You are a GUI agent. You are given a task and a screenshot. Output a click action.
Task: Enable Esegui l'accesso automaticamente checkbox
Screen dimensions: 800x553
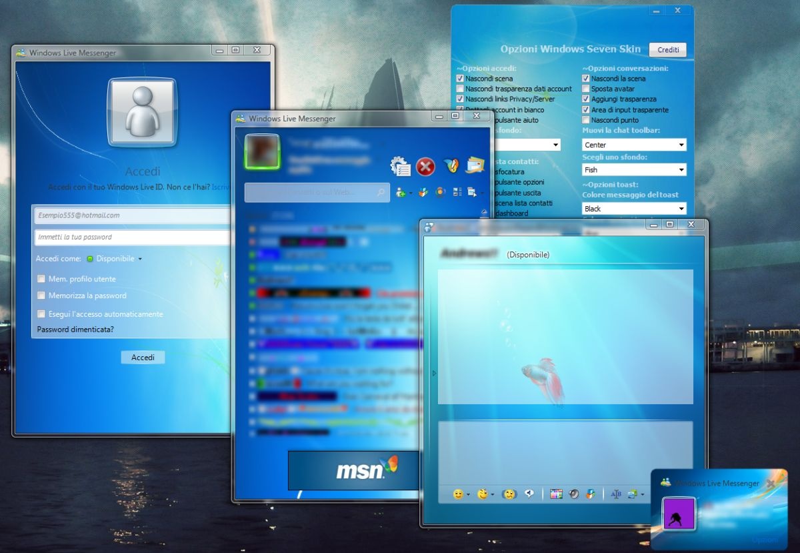pos(41,314)
